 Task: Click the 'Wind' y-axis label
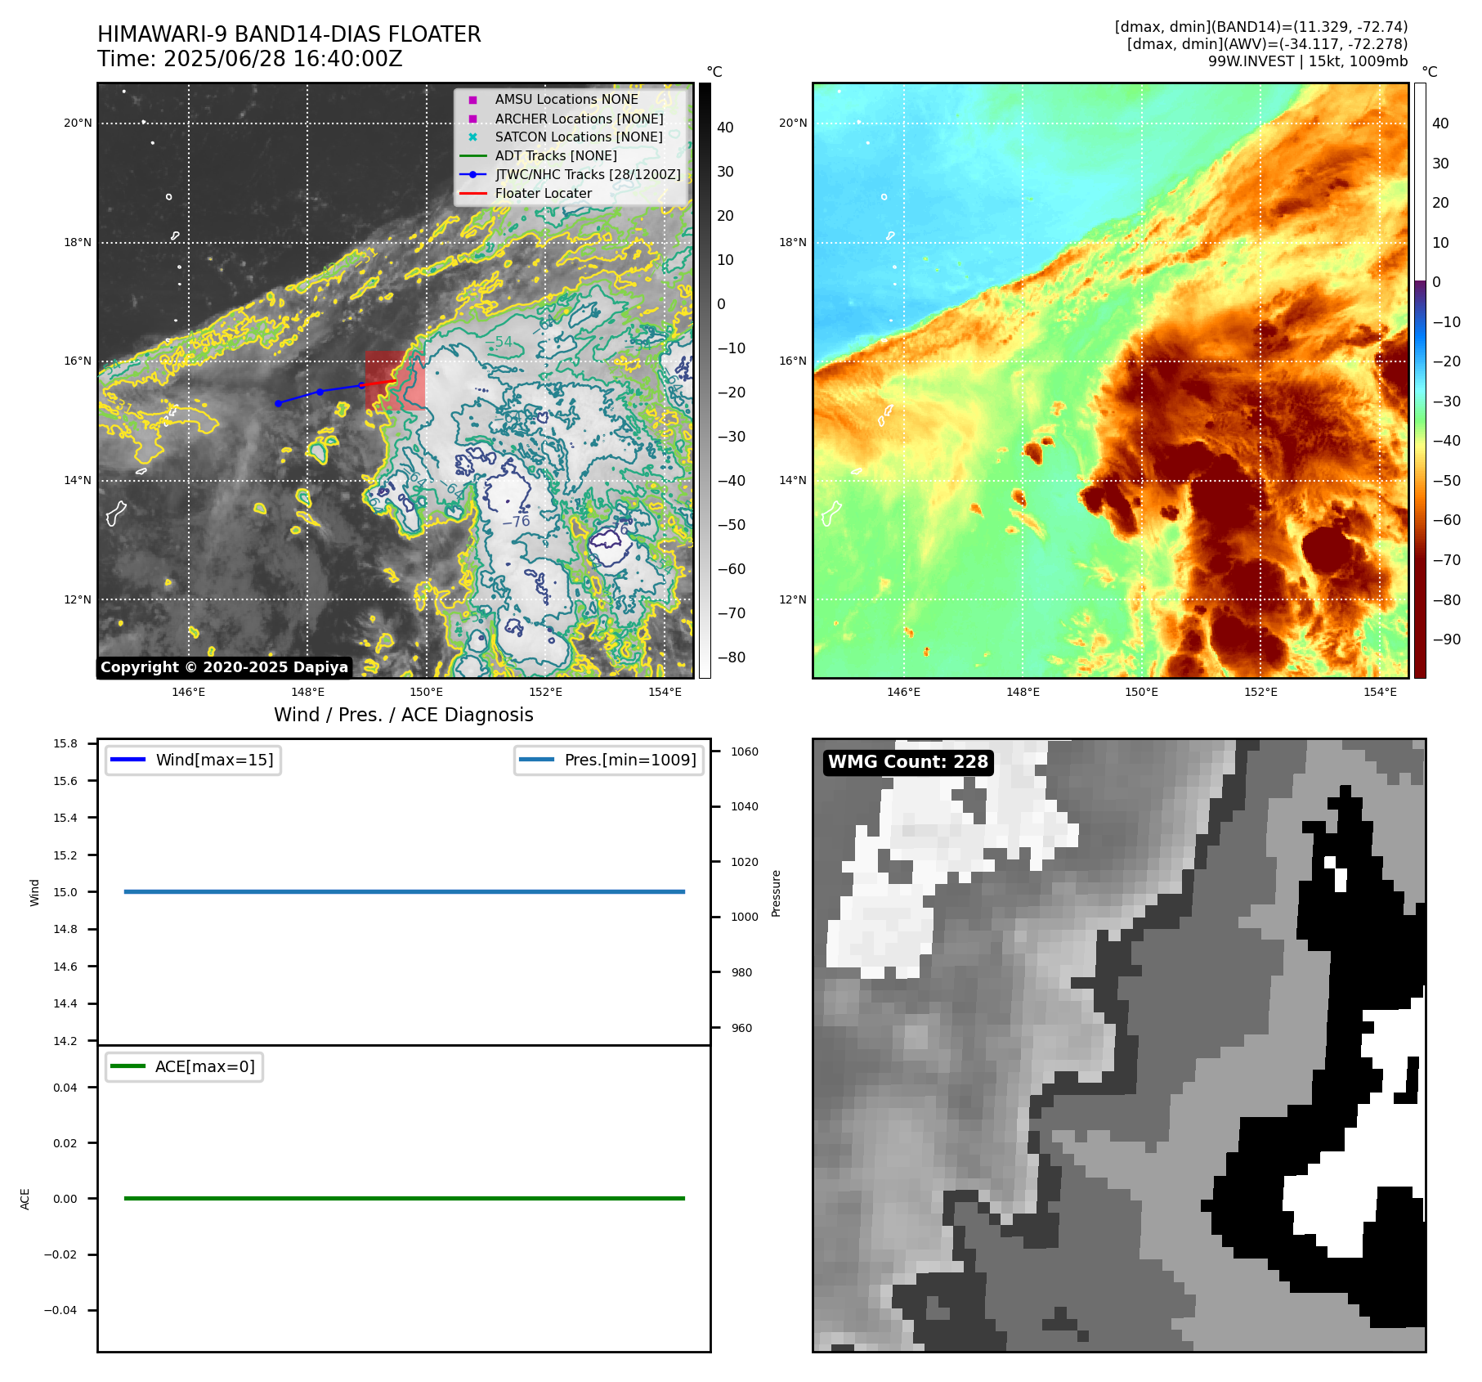(34, 892)
